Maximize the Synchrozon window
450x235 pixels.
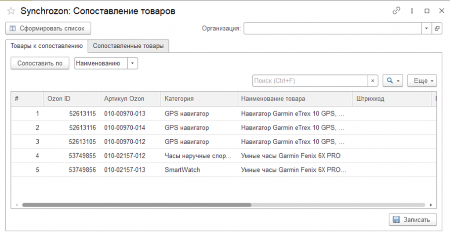[427, 11]
